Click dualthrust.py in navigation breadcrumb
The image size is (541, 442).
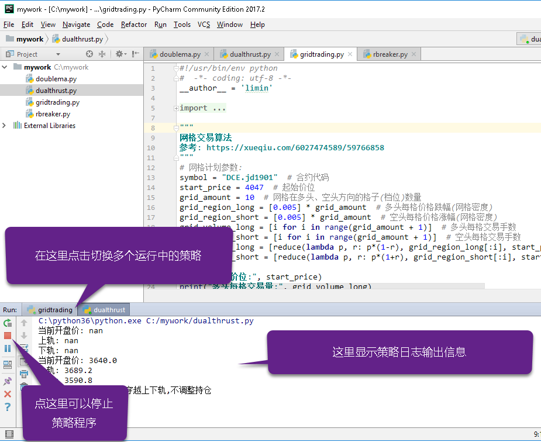(x=78, y=39)
